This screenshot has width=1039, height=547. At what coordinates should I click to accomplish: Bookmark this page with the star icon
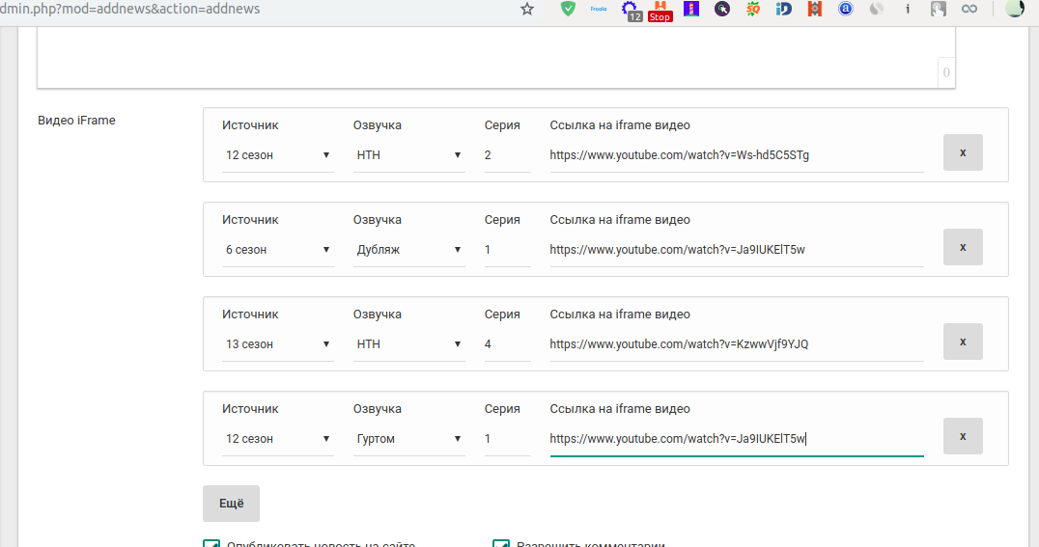point(527,10)
